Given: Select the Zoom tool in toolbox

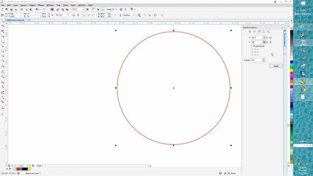Looking at the screenshot, I should pos(2,36).
